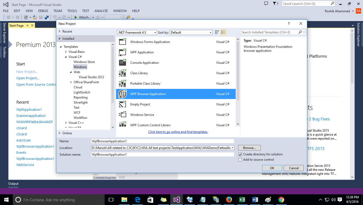The image size is (363, 205).
Task: Switch template view to small icons
Action: [216, 32]
